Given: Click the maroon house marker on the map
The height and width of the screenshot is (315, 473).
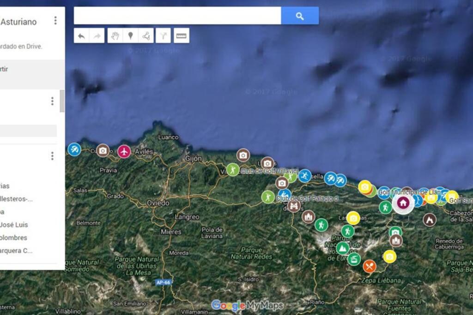Looking at the screenshot, I should point(403,202).
